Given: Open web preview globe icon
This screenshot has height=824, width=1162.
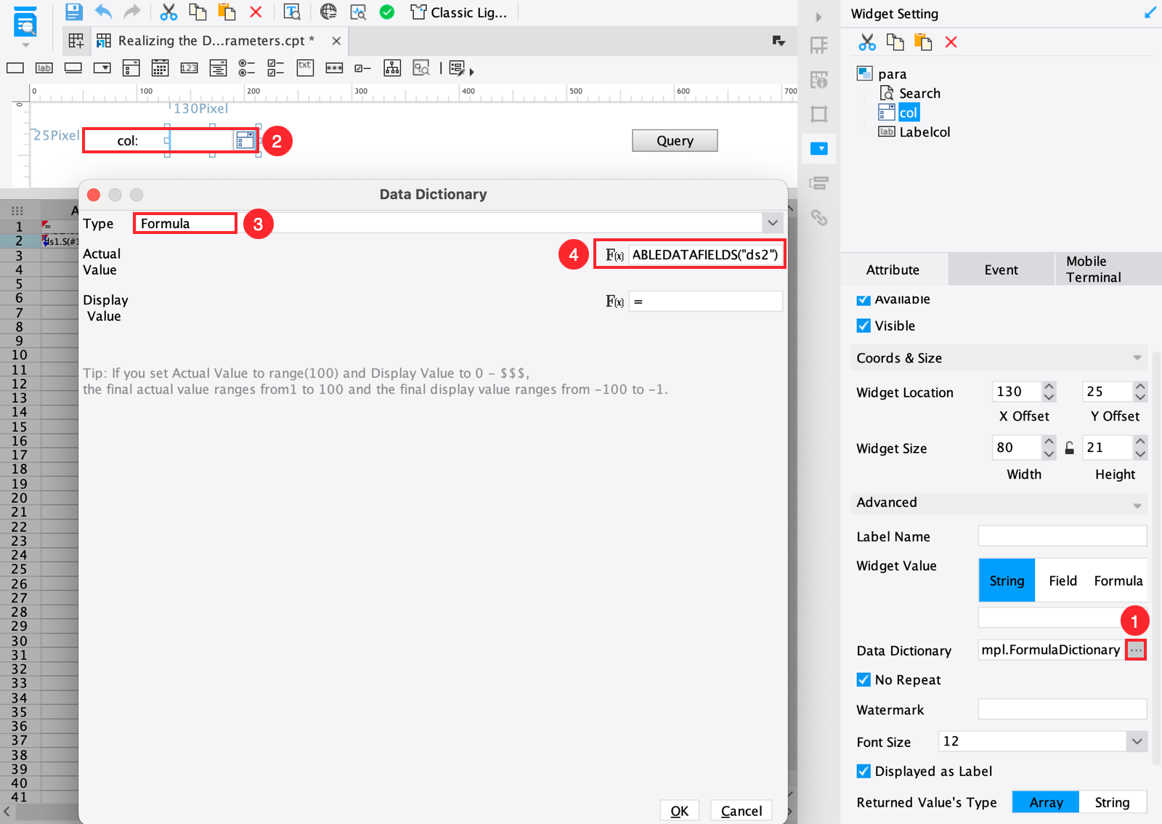Looking at the screenshot, I should (328, 12).
